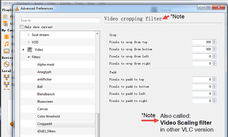Click the preferences tree scrollbar thumb
228x137 pixels.
click(97, 125)
